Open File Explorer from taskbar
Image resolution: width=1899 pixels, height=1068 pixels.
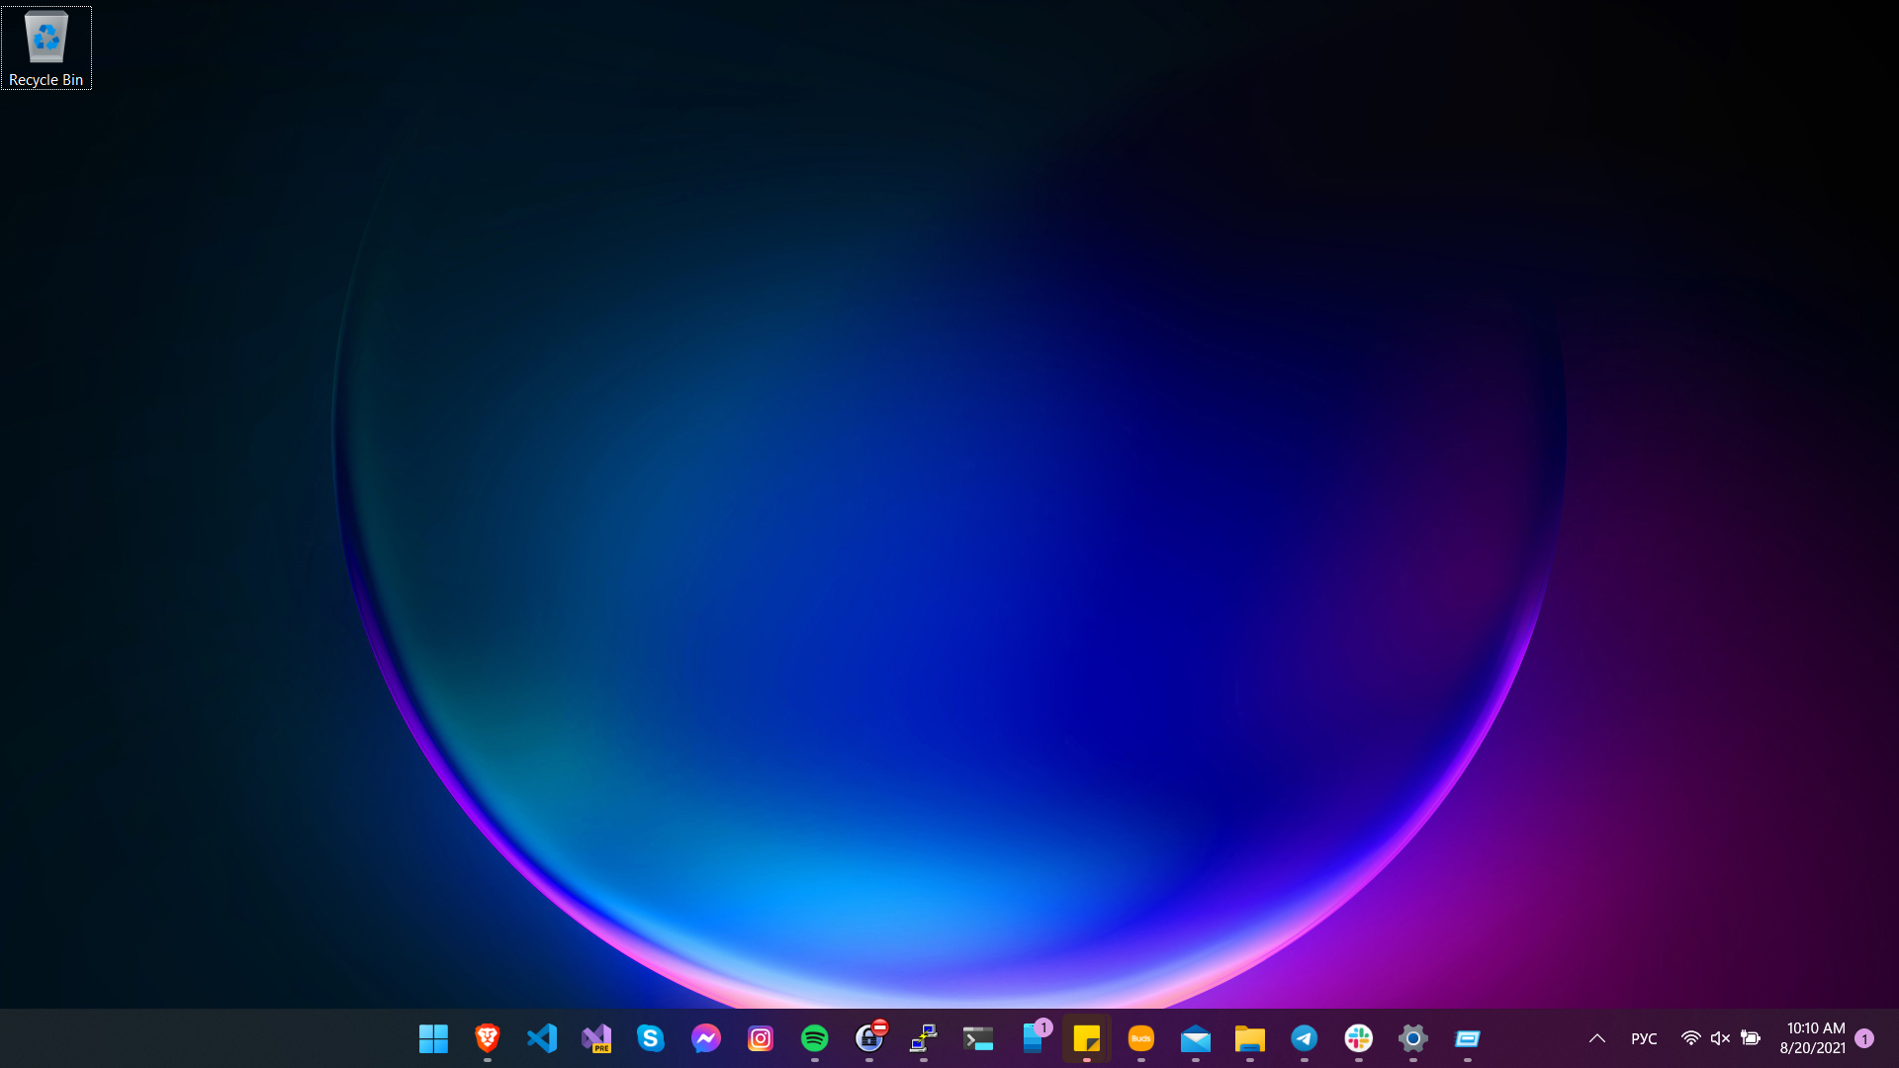[1249, 1038]
